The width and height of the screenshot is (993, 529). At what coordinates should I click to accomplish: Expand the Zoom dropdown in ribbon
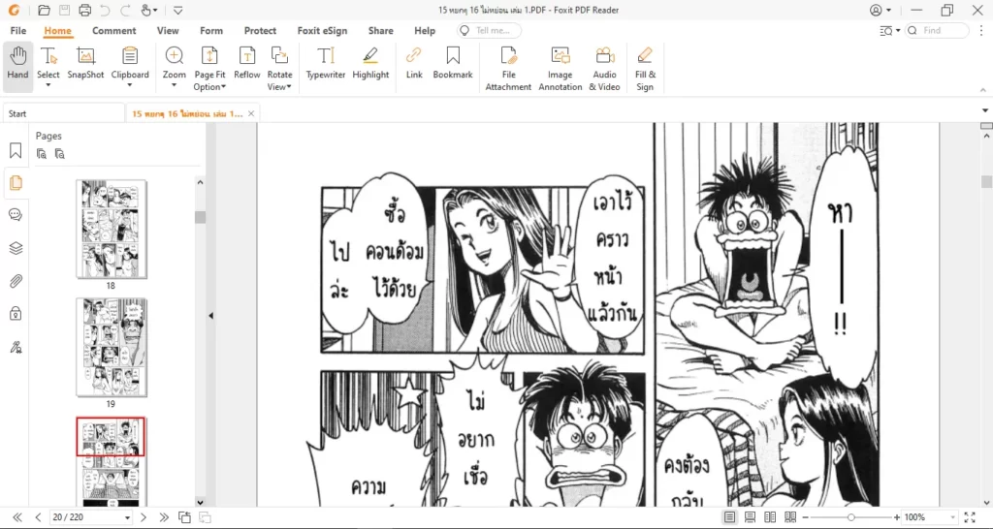tap(175, 85)
